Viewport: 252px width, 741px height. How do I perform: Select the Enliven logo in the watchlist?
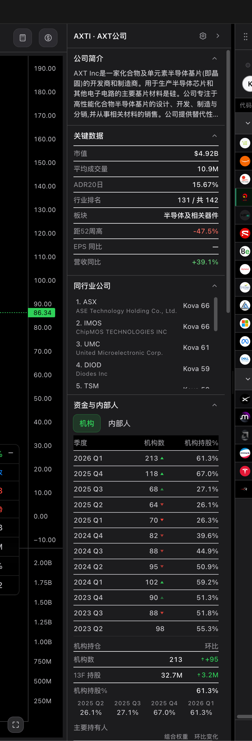[x=245, y=287]
